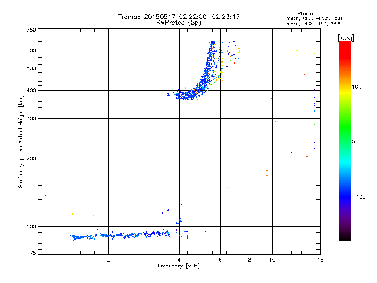
Task: Select the '200' height tick label
Action: [31, 158]
